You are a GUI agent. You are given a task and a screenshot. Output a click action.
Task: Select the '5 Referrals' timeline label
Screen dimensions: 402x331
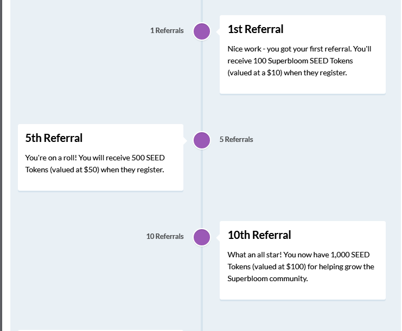click(236, 140)
